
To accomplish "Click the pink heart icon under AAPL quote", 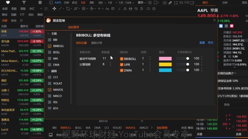I will point(231,26).
